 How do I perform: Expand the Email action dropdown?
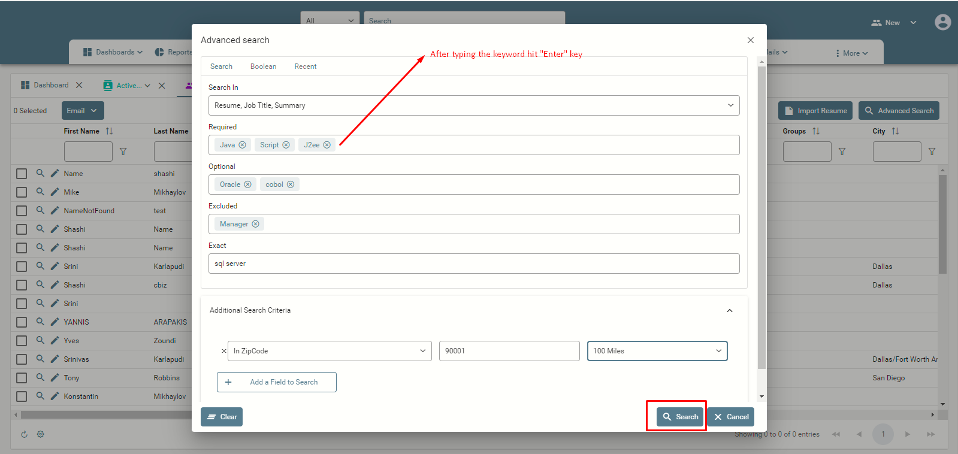coord(83,111)
